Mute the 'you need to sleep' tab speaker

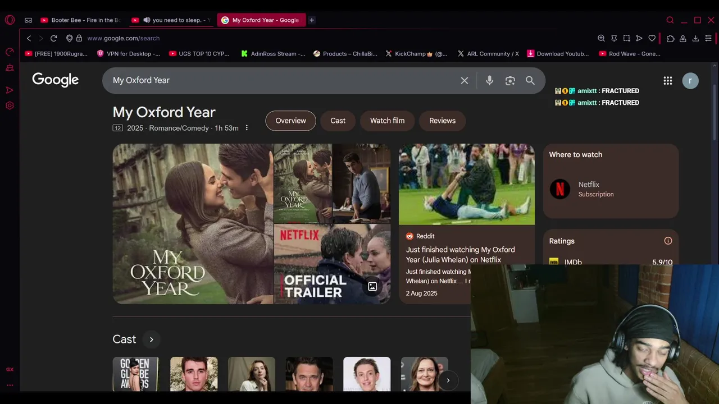tap(147, 20)
